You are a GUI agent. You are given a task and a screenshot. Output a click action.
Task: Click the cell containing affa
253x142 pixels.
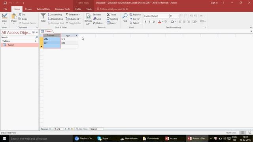coord(52,39)
